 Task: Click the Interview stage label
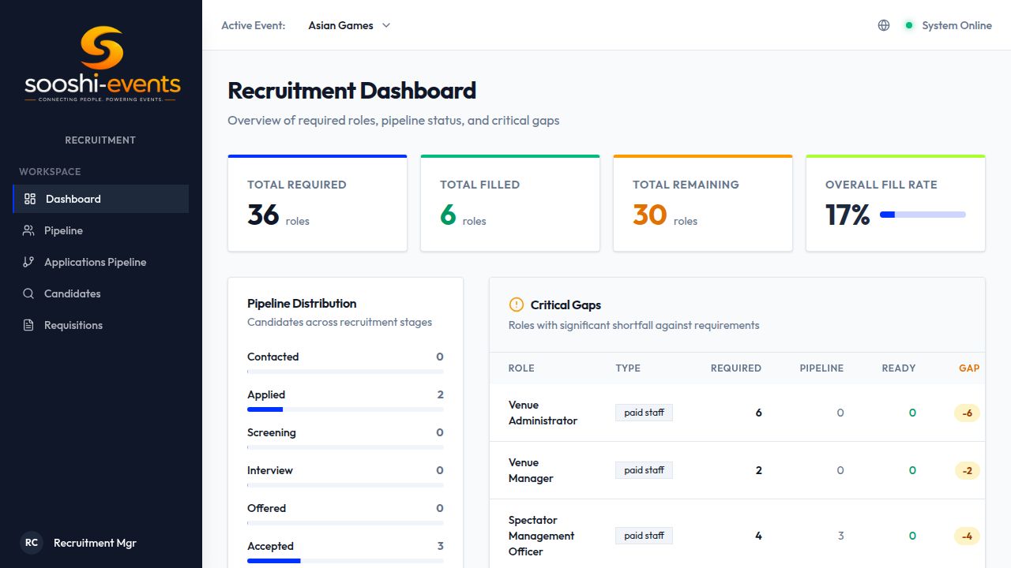(x=269, y=470)
